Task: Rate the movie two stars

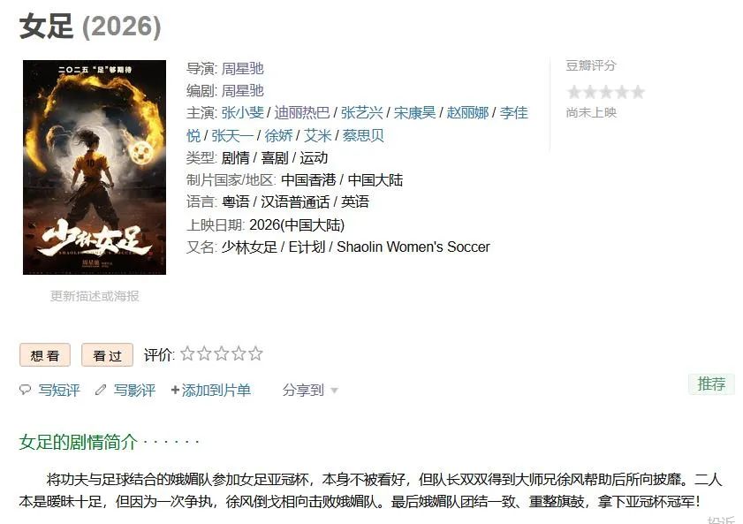Action: coord(205,353)
